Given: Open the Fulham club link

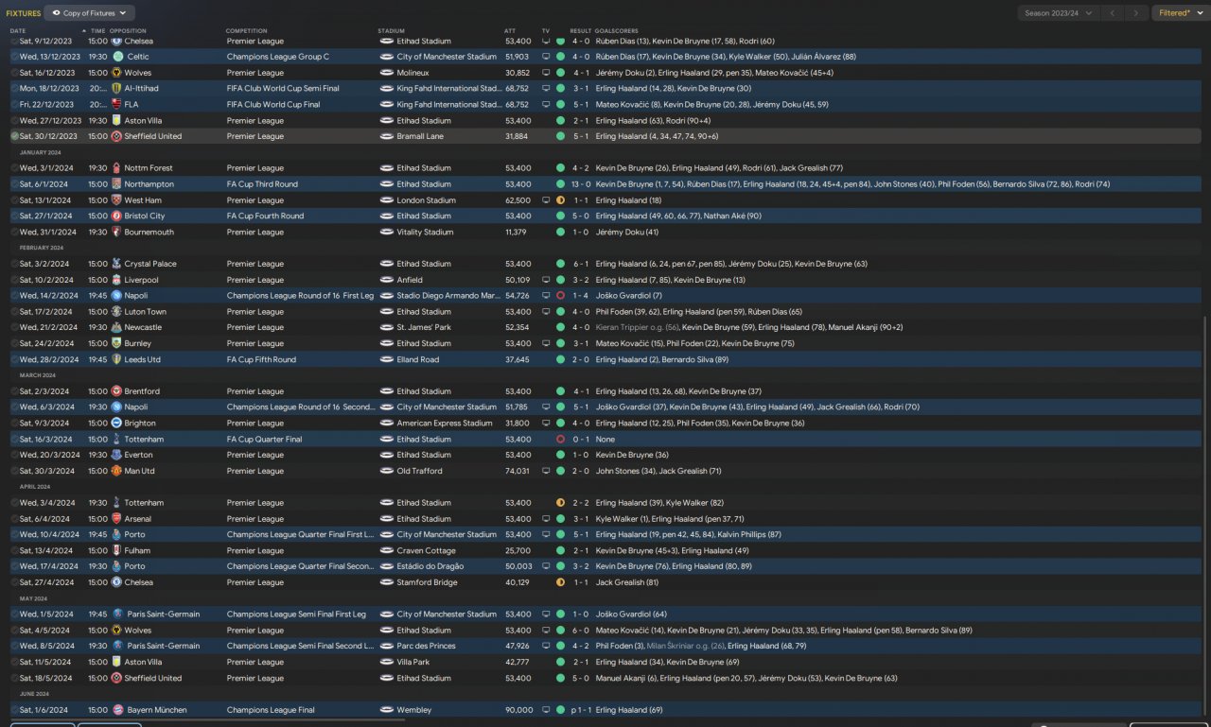Looking at the screenshot, I should tap(137, 551).
